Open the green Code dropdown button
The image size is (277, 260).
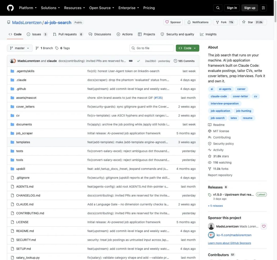(x=187, y=48)
